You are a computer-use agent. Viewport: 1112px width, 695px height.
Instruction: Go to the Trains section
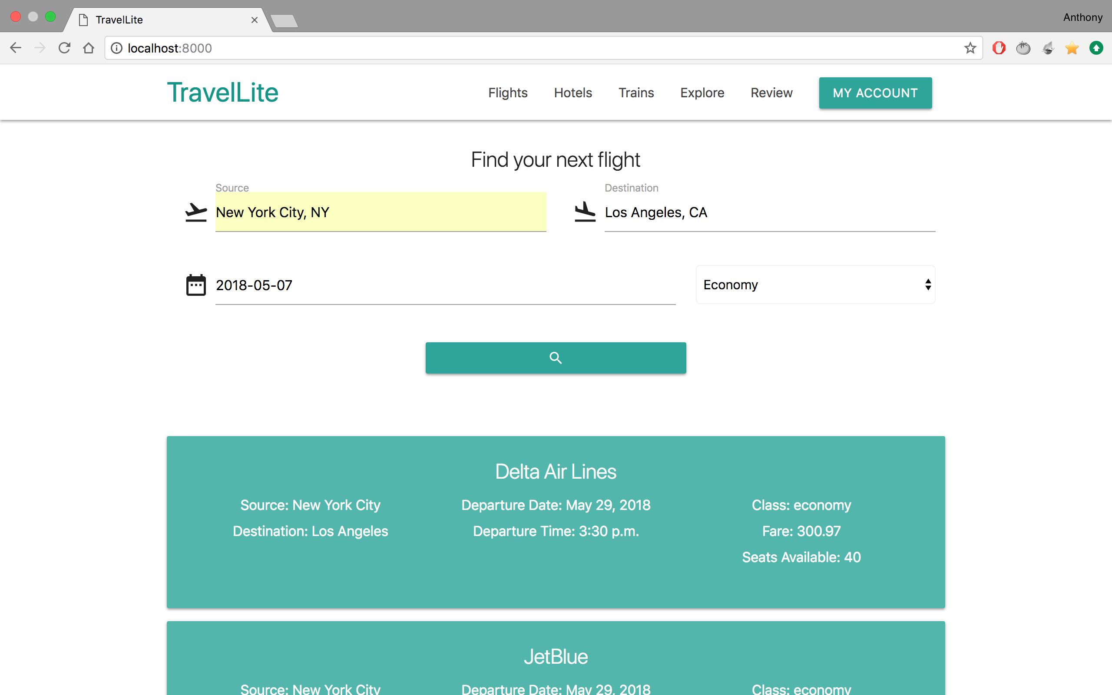636,93
